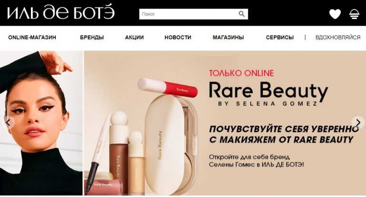The image size is (366, 197).
Task: Select АКЦИИ in the navigation bar
Action: pos(134,37)
